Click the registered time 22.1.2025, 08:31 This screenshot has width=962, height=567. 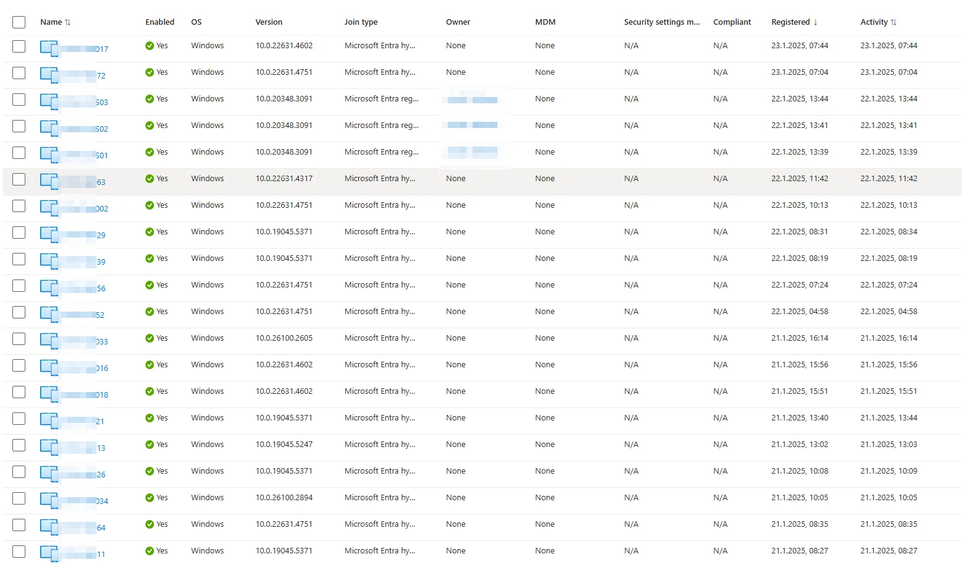click(799, 232)
